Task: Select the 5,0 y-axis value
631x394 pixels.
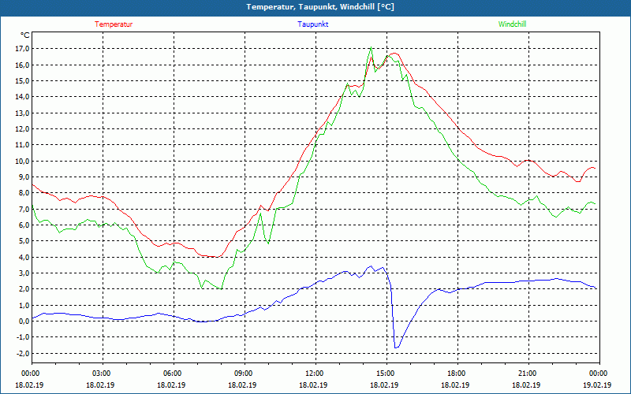Action: tap(24, 241)
